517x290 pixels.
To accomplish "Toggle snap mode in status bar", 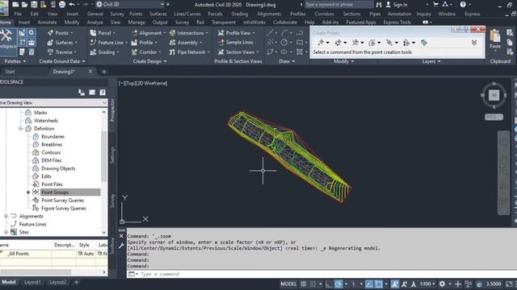I will (x=313, y=284).
